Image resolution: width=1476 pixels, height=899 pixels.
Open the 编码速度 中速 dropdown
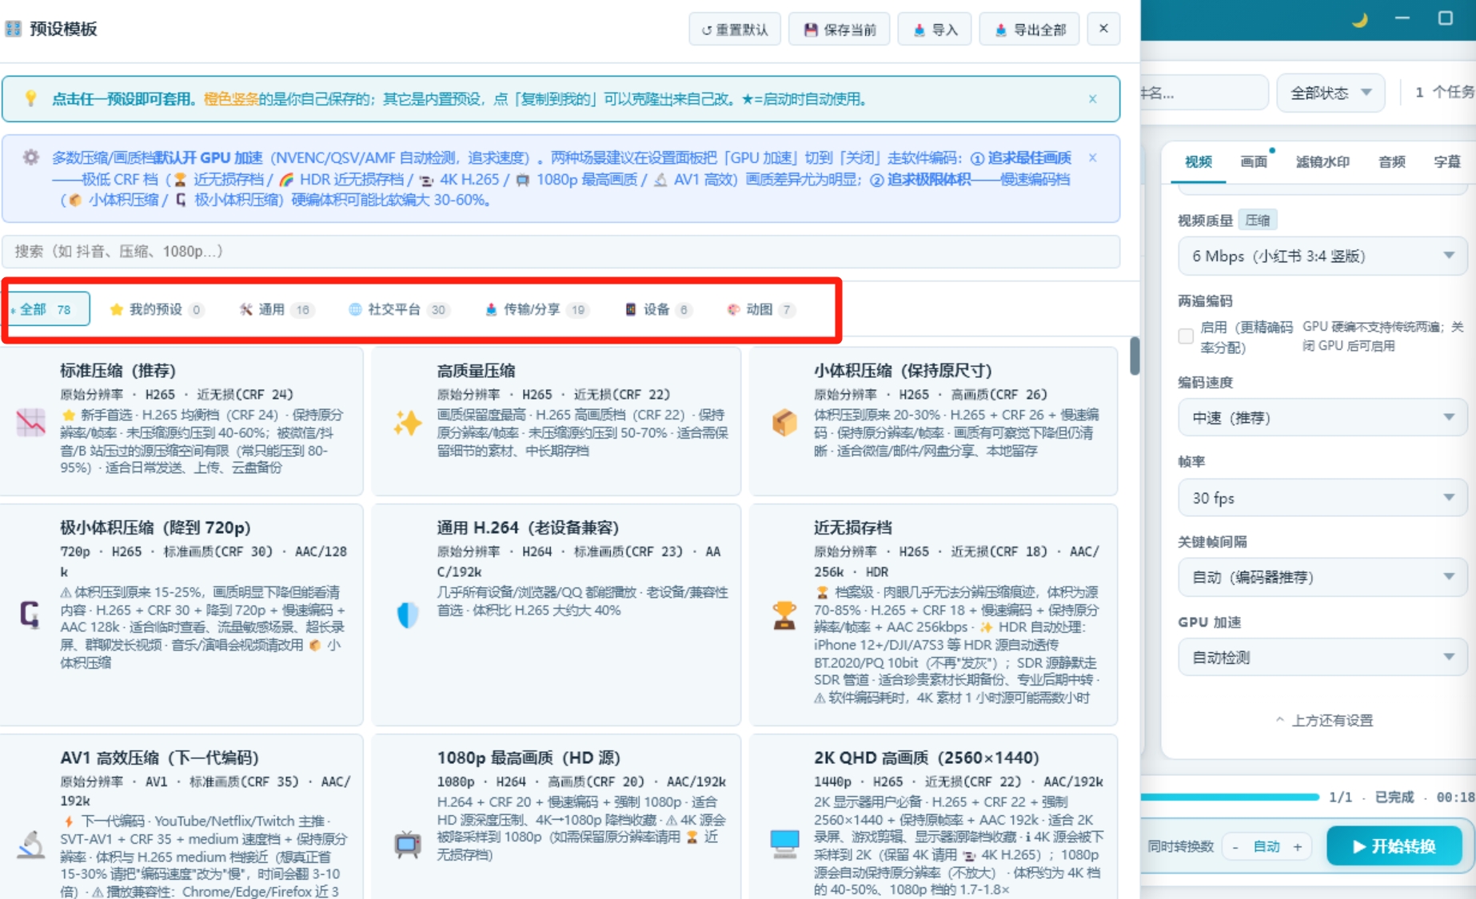(1322, 417)
